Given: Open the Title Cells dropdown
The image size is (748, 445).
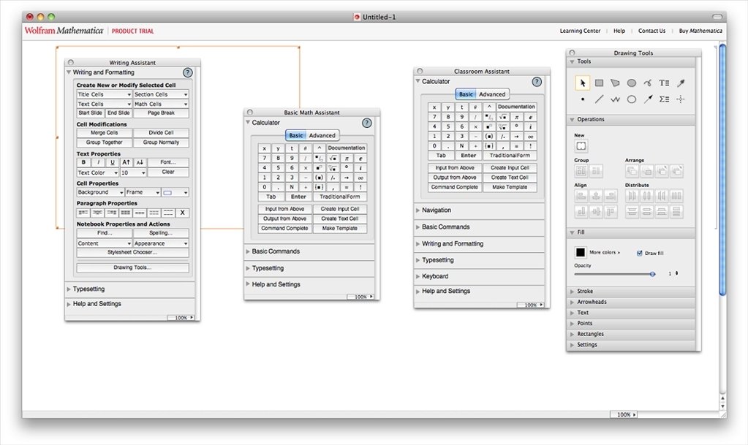Looking at the screenshot, I should coord(103,94).
